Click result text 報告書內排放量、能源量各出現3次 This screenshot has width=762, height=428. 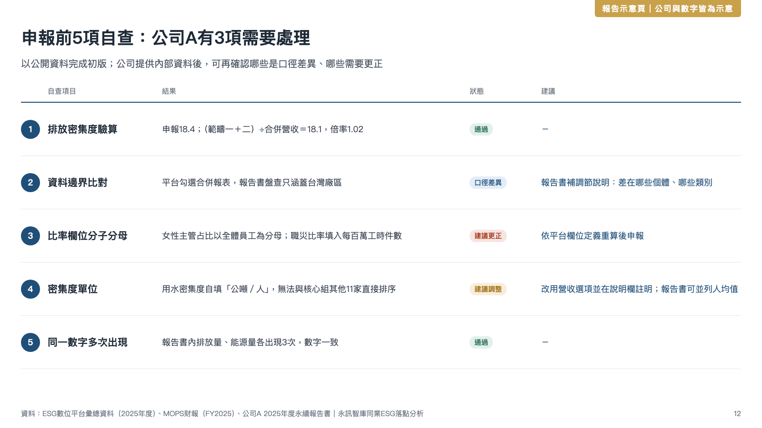(x=250, y=342)
